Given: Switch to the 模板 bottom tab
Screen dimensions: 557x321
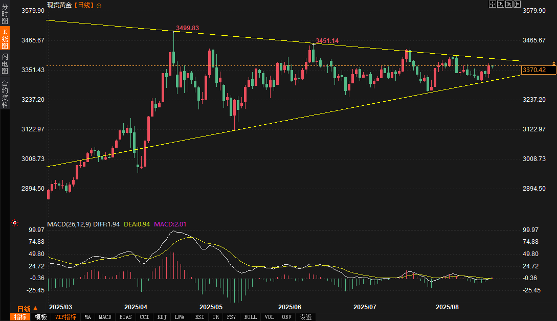Looking at the screenshot, I should pyautogui.click(x=40, y=317).
